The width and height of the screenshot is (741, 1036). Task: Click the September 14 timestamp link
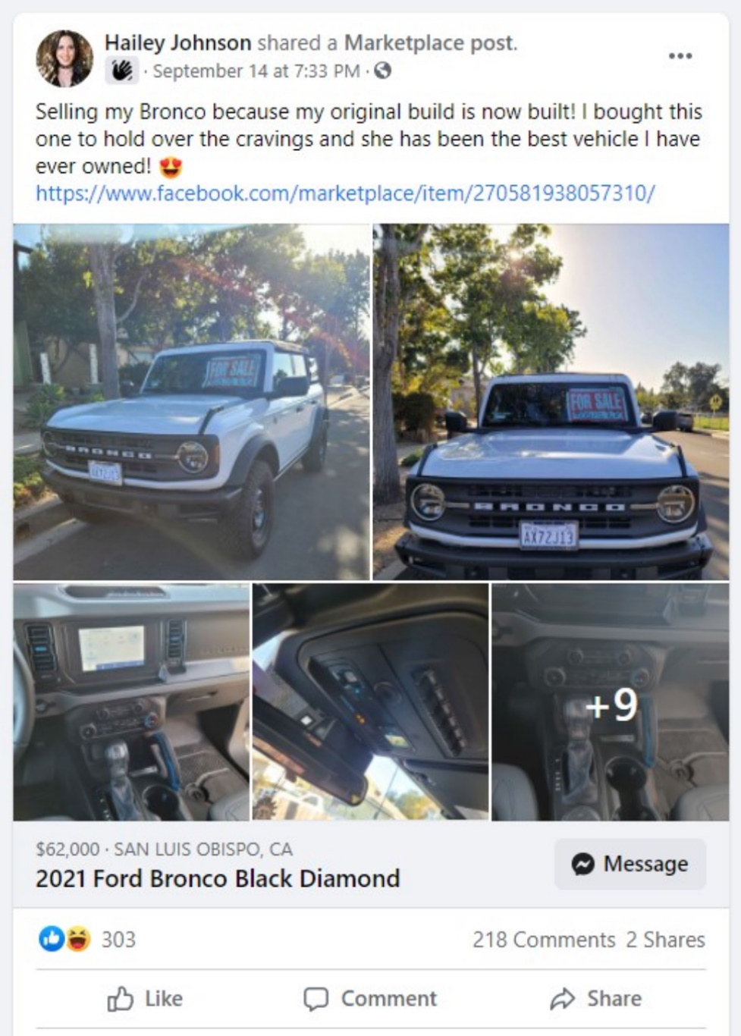[256, 71]
